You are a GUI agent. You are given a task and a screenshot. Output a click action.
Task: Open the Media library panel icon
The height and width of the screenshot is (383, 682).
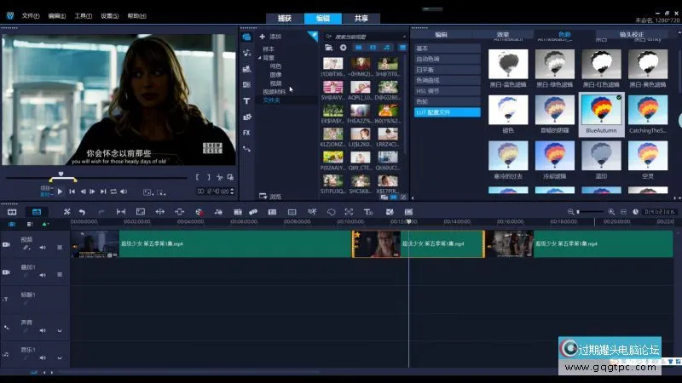click(x=246, y=37)
